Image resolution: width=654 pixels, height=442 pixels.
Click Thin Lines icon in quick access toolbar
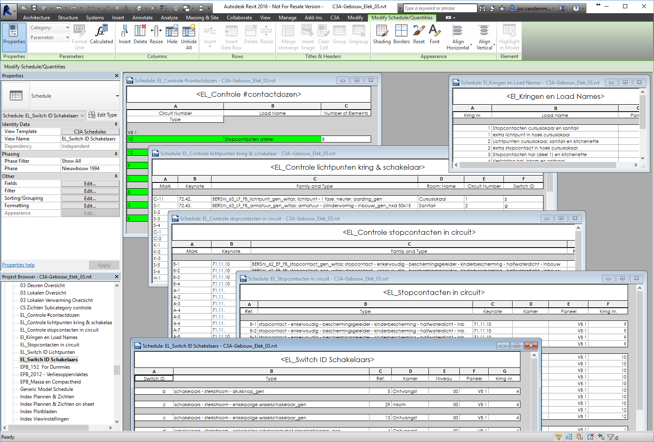pyautogui.click(x=164, y=8)
